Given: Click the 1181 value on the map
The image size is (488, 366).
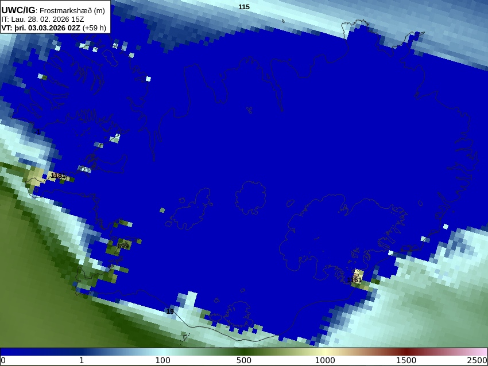Looking at the screenshot, I should pyautogui.click(x=58, y=176).
